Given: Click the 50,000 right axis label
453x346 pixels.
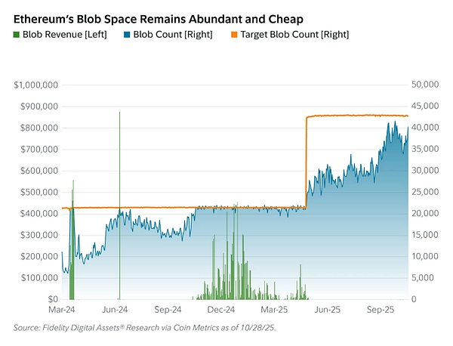Looking at the screenshot, I should coord(426,85).
